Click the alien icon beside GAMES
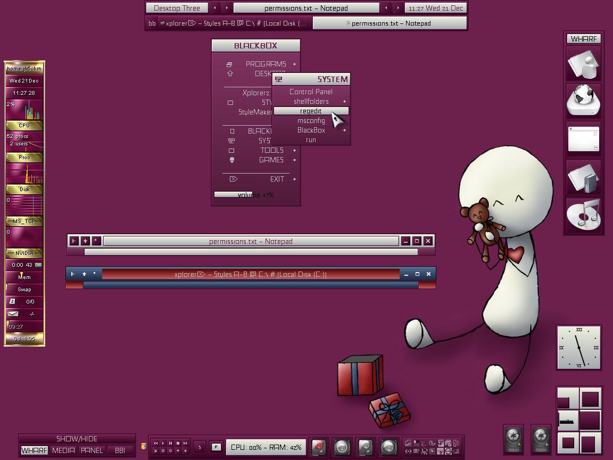This screenshot has height=460, width=613. click(x=232, y=160)
